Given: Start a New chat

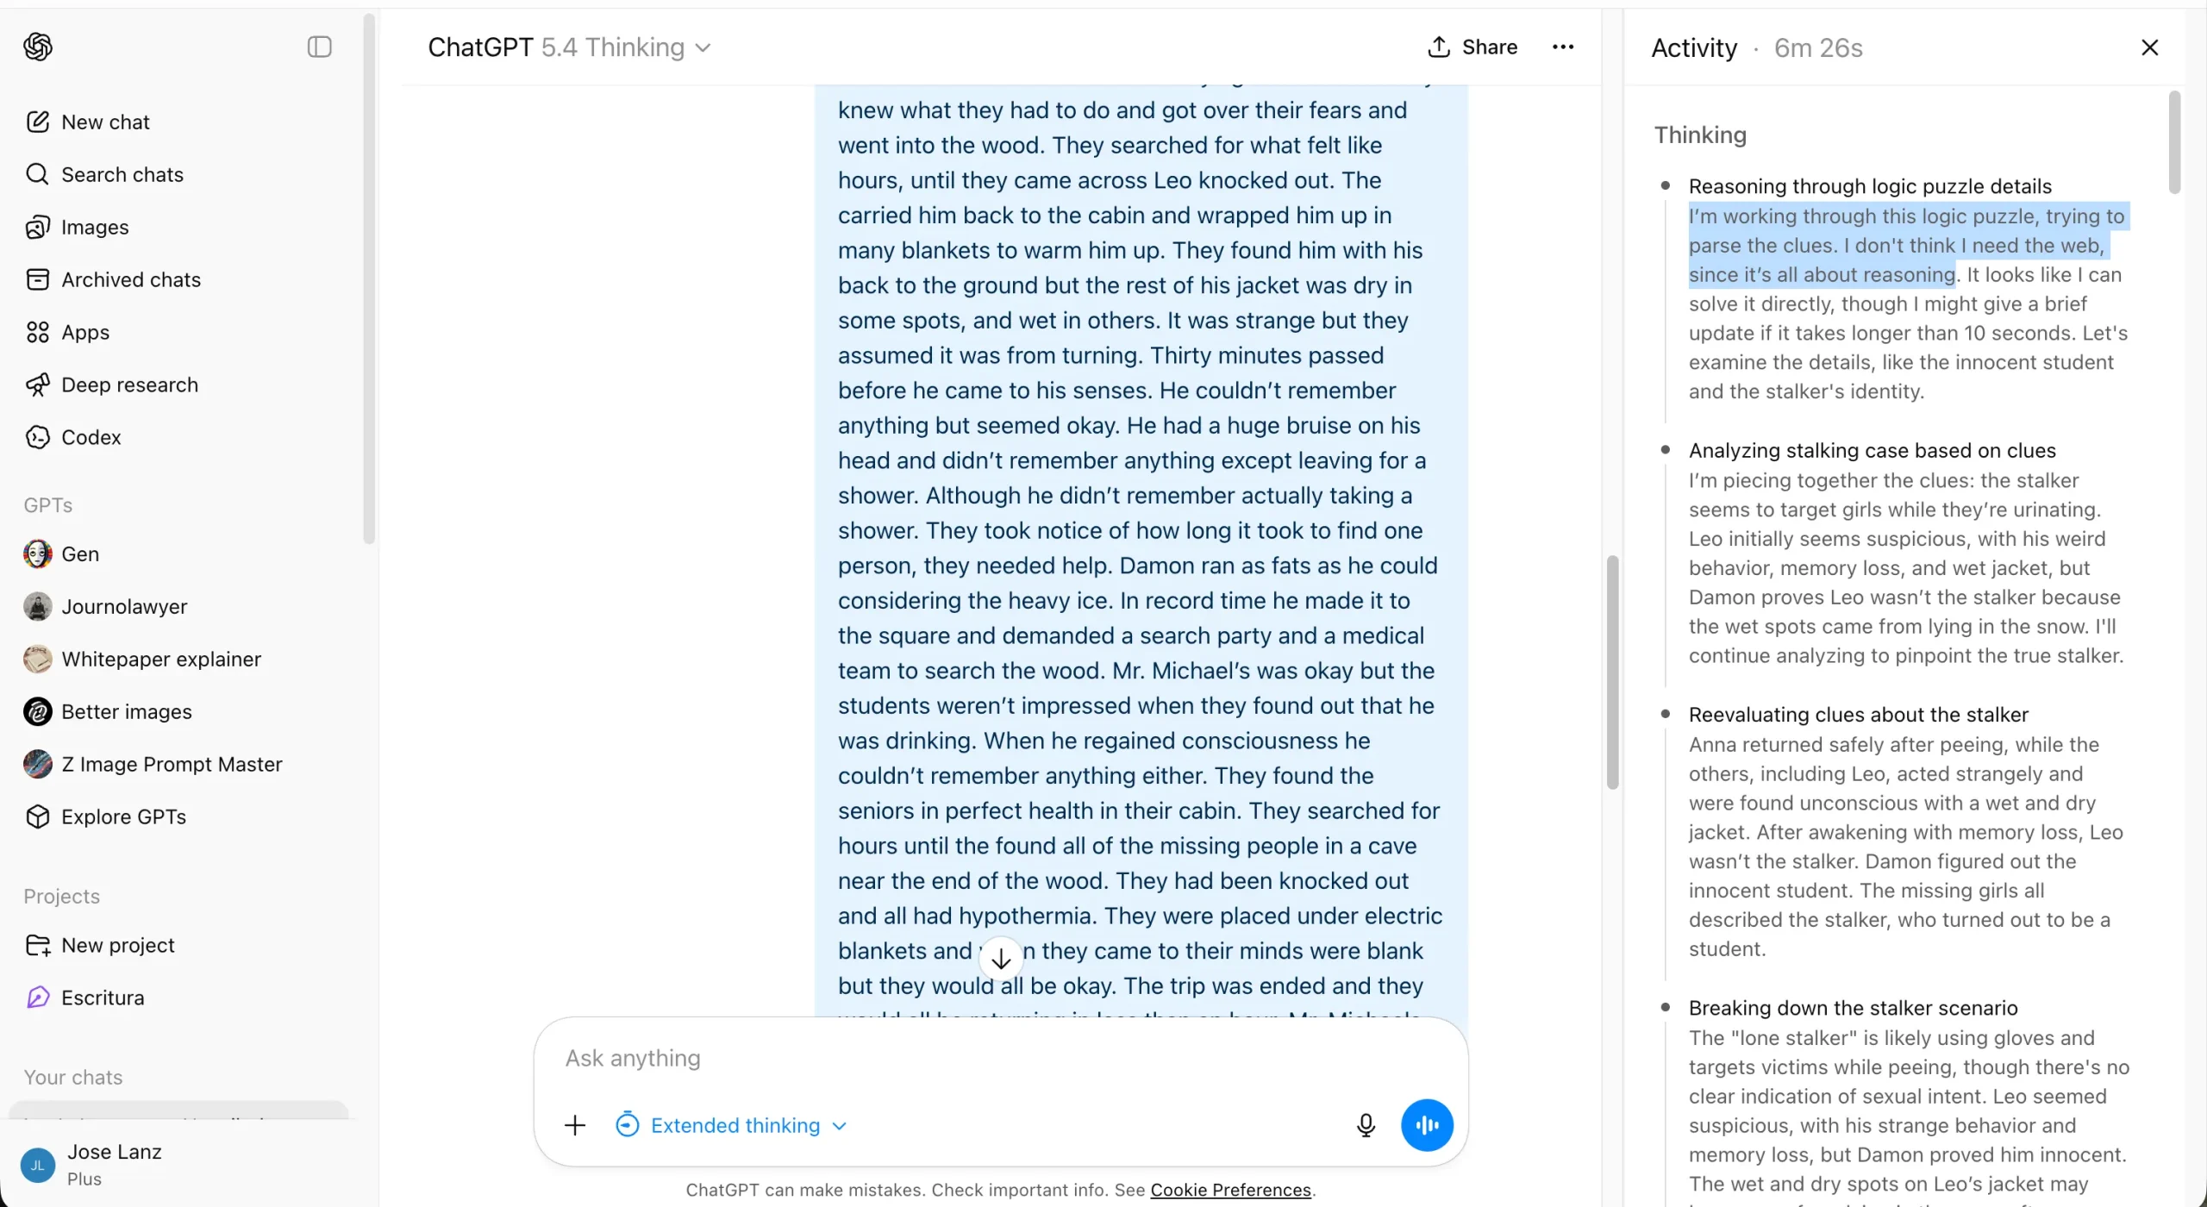Looking at the screenshot, I should pos(105,122).
